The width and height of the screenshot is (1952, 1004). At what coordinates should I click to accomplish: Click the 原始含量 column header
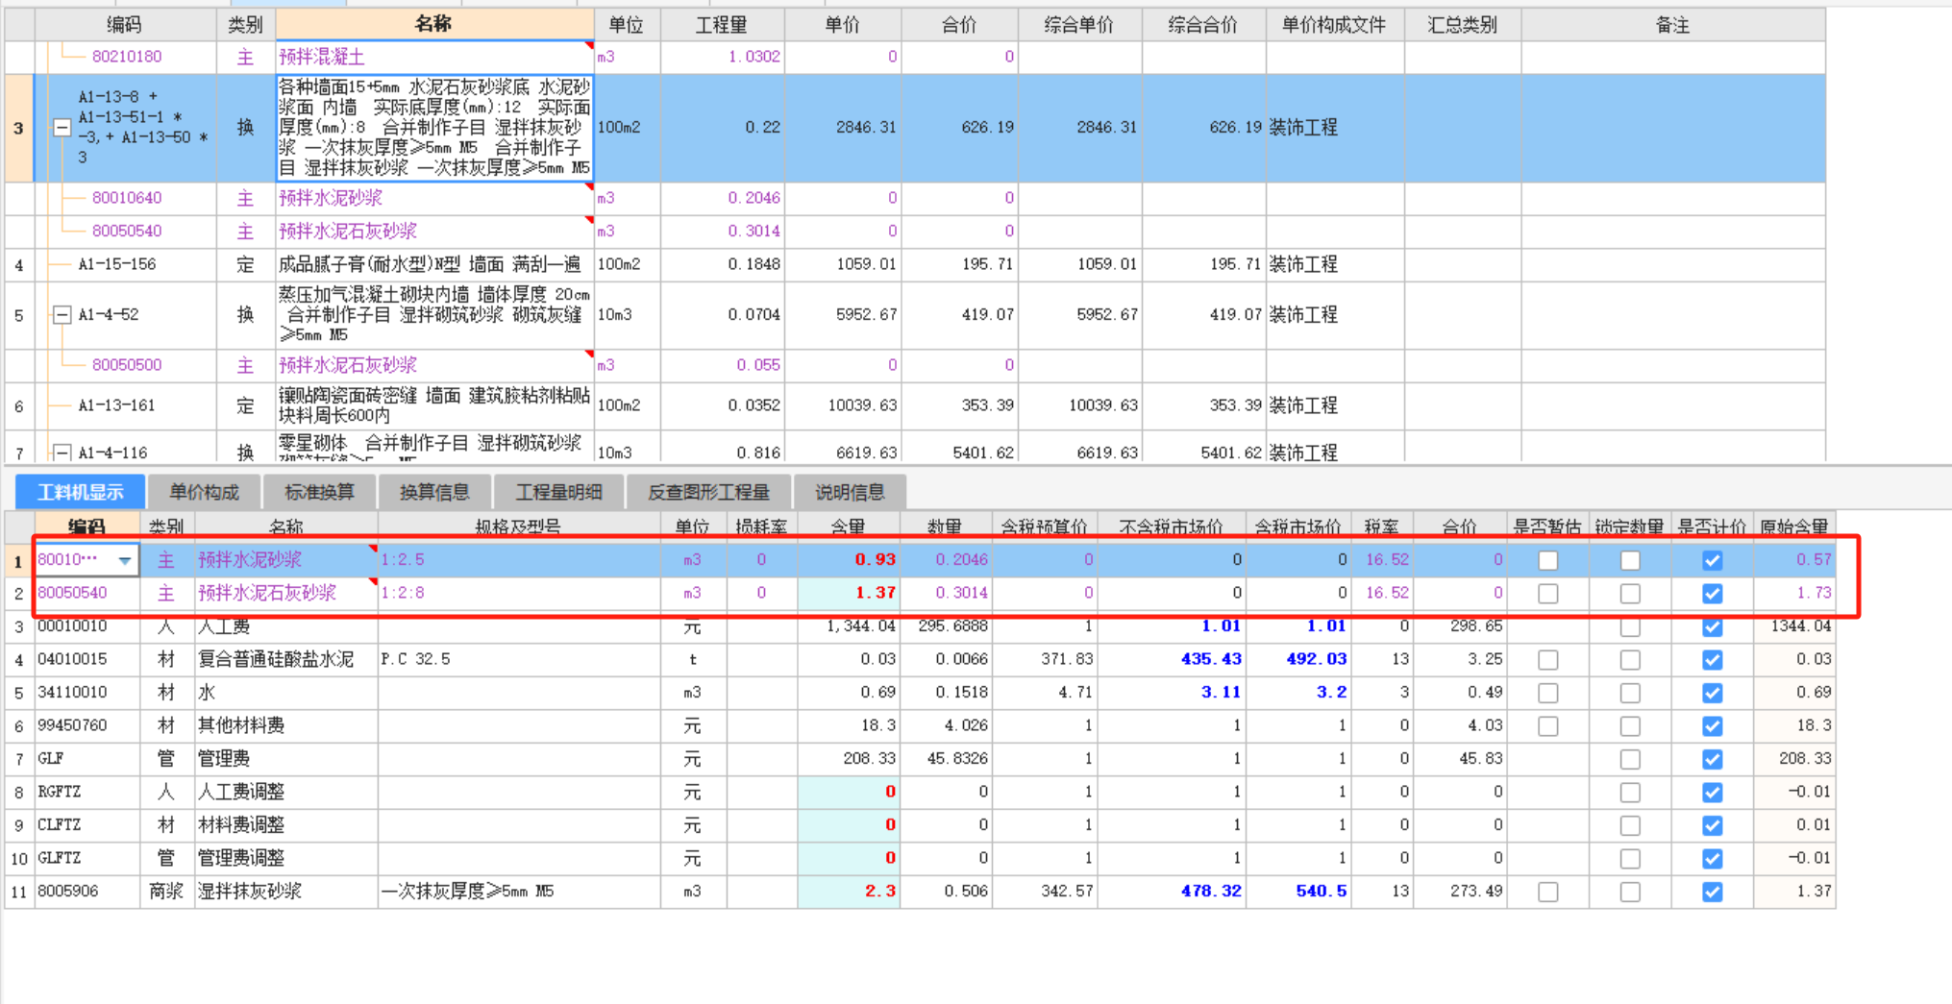coord(1794,526)
